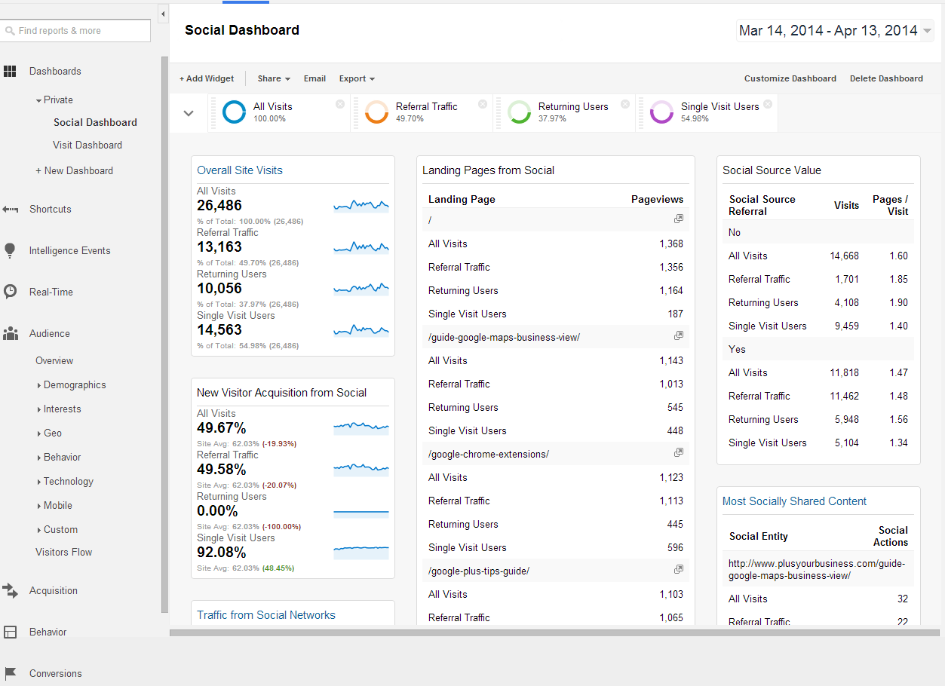Viewport: 945px width, 686px height.
Task: Open /guide-google-maps-business-view/ page link icon
Action: [x=679, y=335]
